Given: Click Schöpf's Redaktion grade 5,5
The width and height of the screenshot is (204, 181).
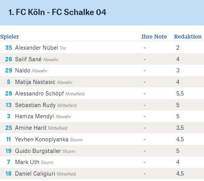Looking at the screenshot, I should click(x=180, y=94).
